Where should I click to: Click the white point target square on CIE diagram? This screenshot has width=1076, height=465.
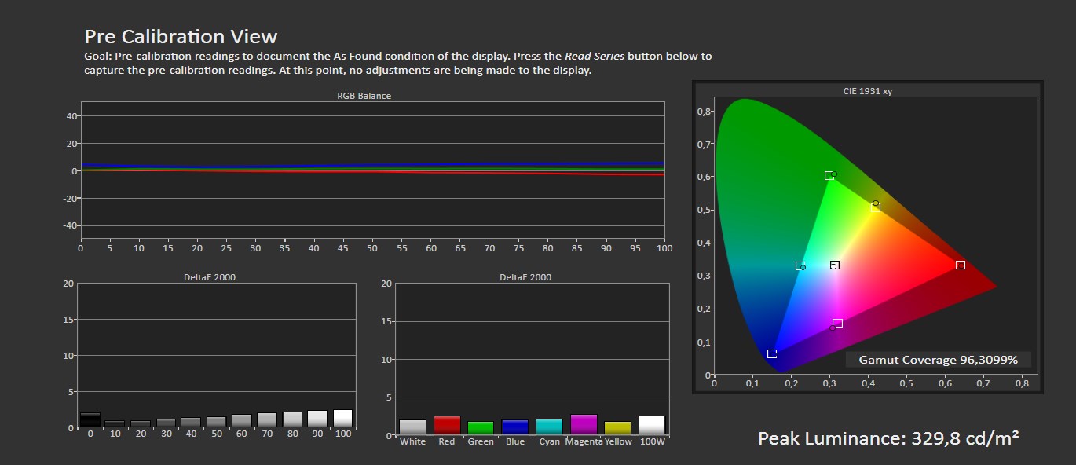tap(834, 265)
